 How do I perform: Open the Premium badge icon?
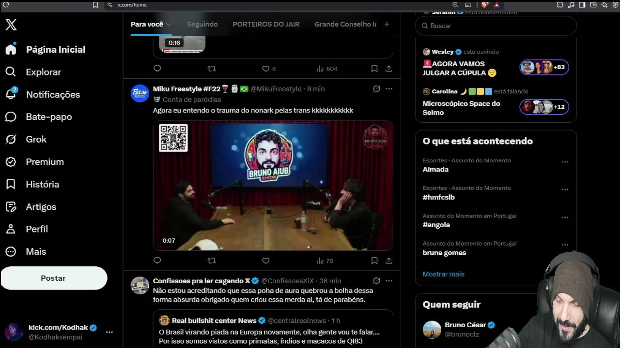click(11, 162)
